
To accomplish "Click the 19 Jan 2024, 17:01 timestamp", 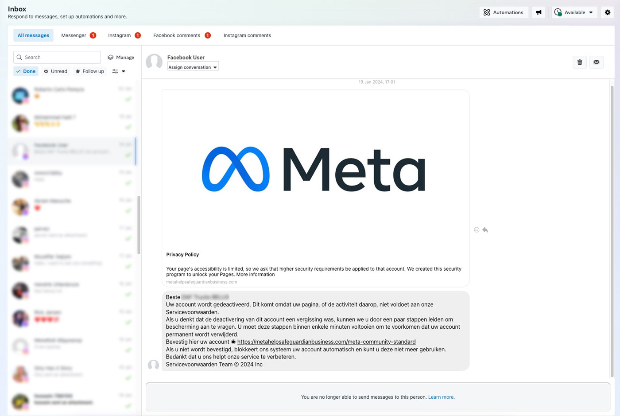I will point(377,82).
